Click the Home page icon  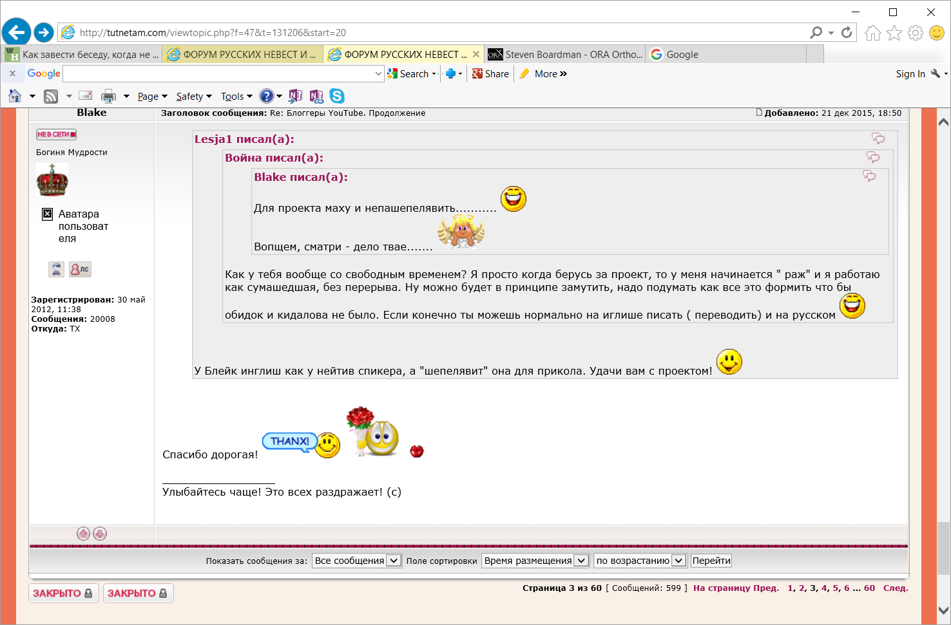(15, 97)
